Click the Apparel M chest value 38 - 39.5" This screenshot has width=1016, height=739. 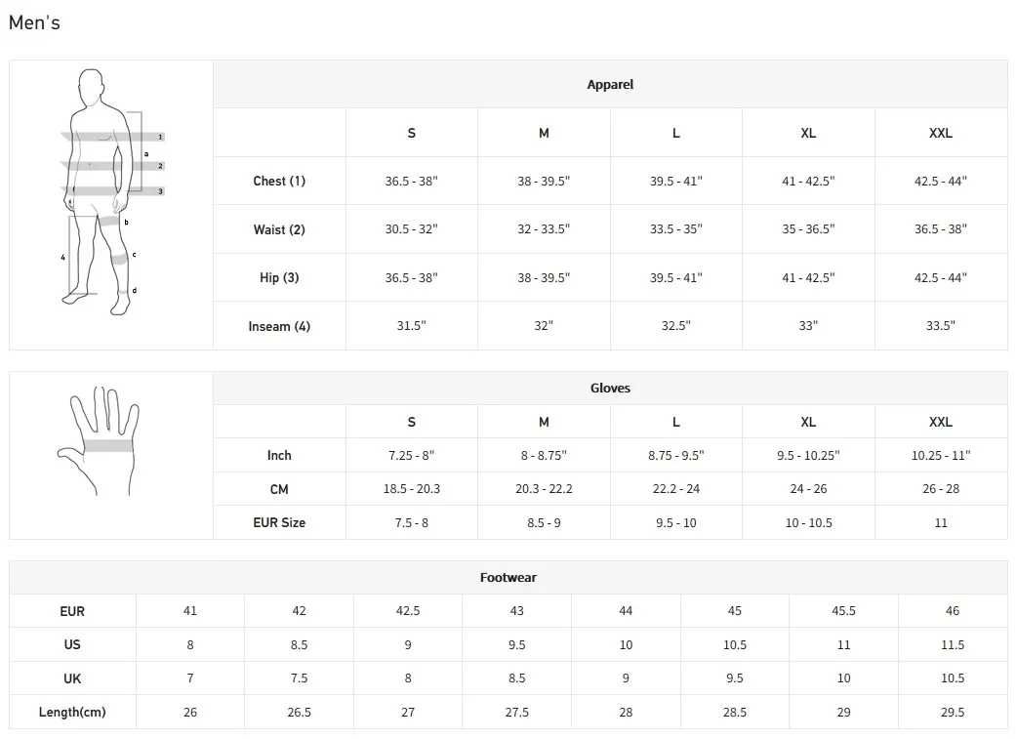tap(544, 181)
